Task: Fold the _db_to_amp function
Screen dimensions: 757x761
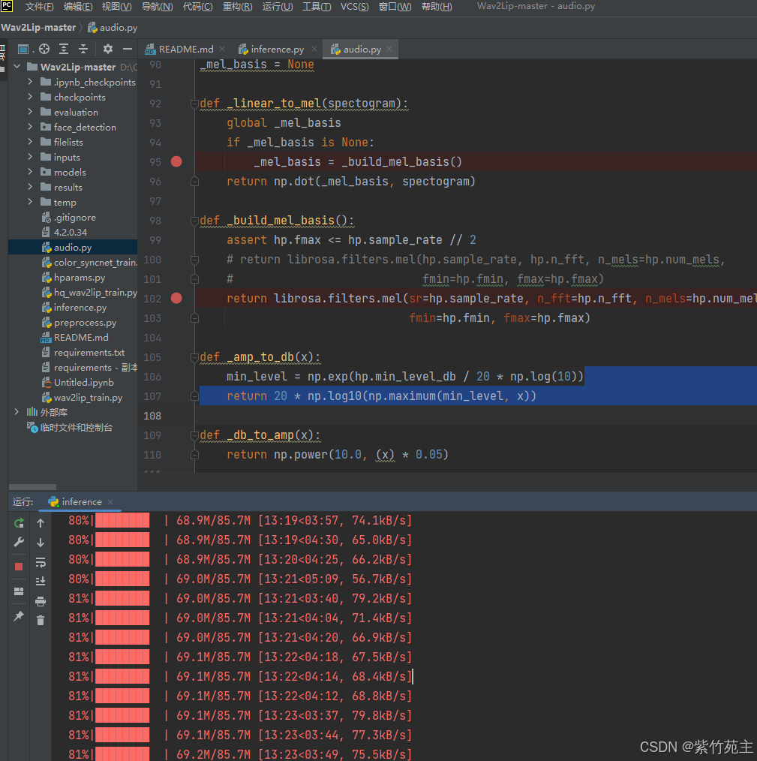Action: coord(194,435)
